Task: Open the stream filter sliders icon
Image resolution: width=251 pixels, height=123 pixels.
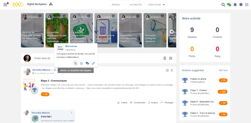Action: tap(171, 58)
